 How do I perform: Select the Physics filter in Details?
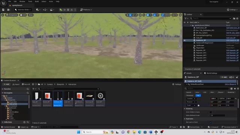tap(220, 92)
